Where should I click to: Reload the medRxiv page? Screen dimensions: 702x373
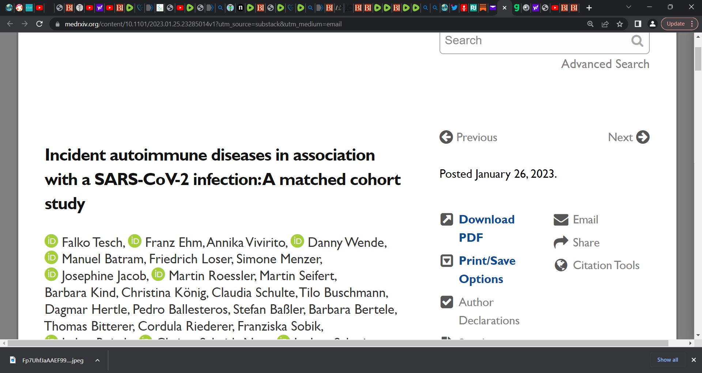coord(39,24)
